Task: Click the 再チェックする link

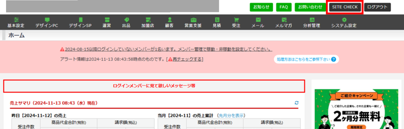Action: point(187,59)
